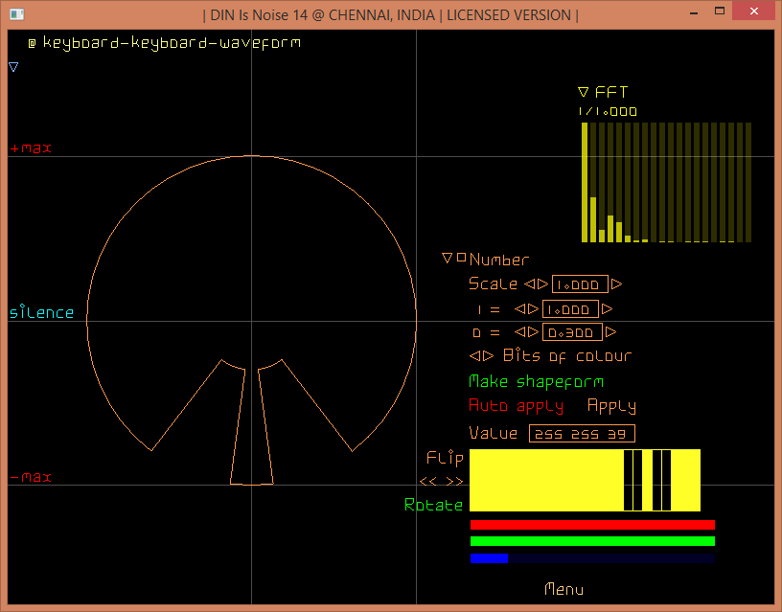Toggle Auto apply option
The height and width of the screenshot is (612, 782).
click(517, 406)
